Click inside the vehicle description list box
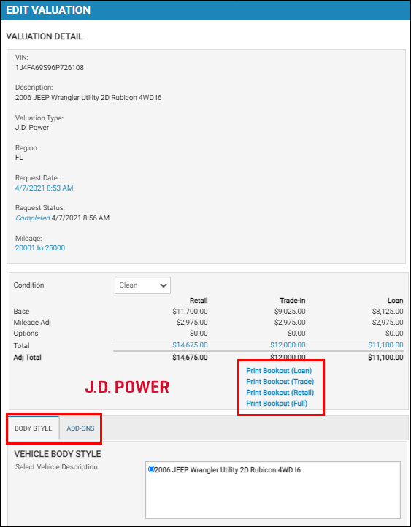The width and height of the screenshot is (411, 527). (273, 490)
